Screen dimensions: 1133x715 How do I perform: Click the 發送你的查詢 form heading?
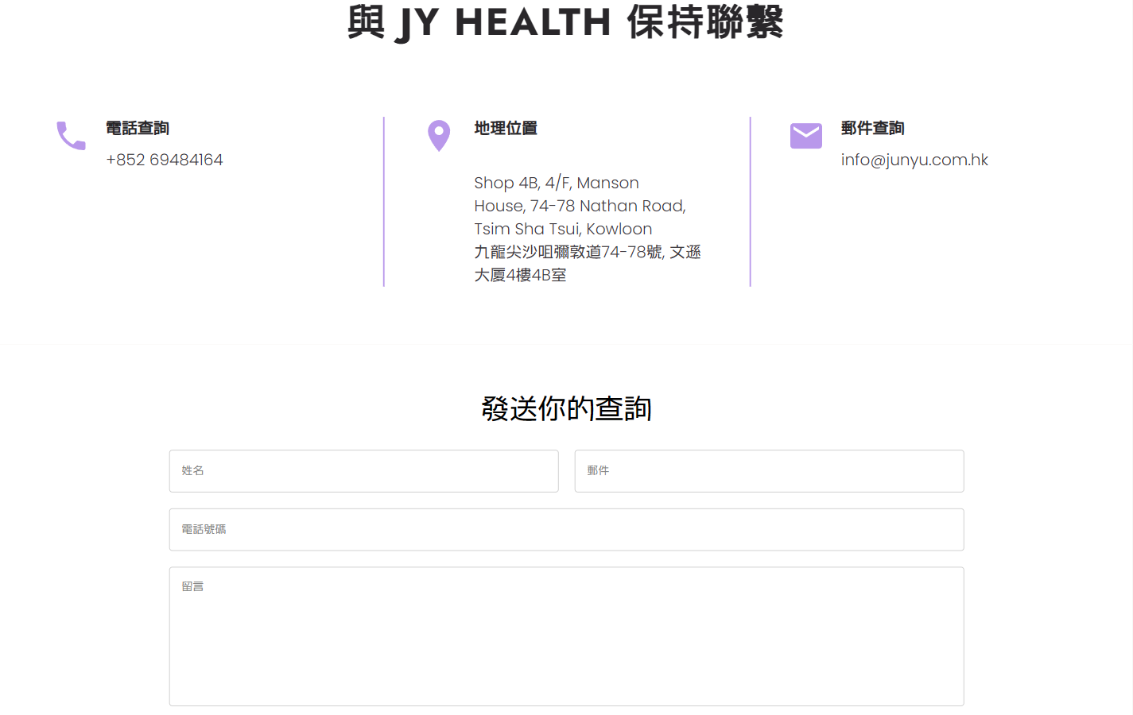tap(567, 408)
